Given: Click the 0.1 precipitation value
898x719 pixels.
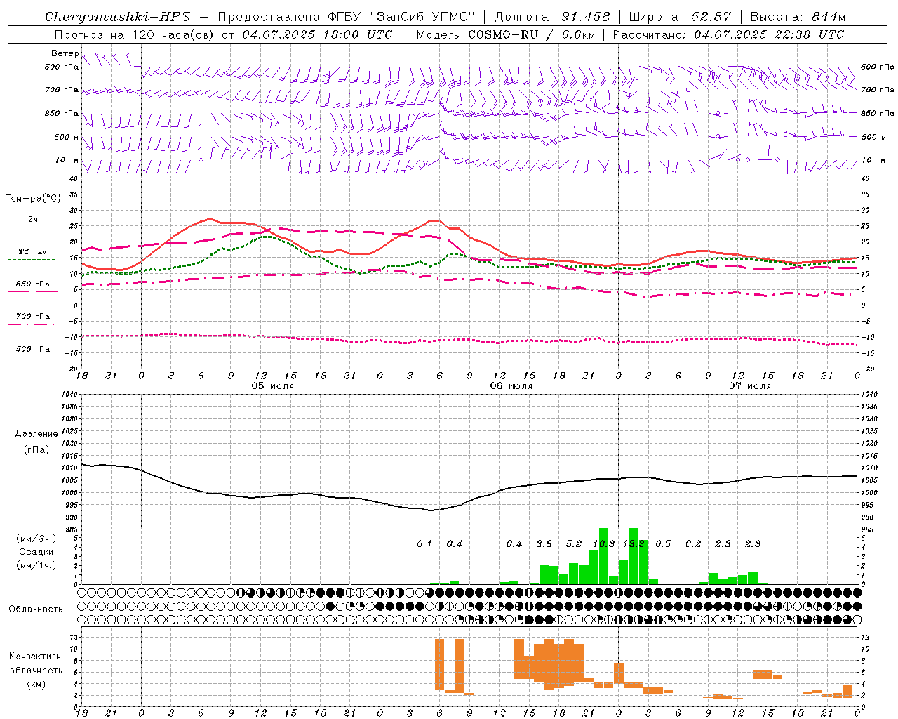Looking at the screenshot, I should (424, 543).
